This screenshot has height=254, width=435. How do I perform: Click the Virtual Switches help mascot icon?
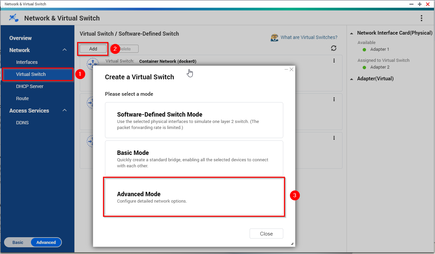[275, 37]
